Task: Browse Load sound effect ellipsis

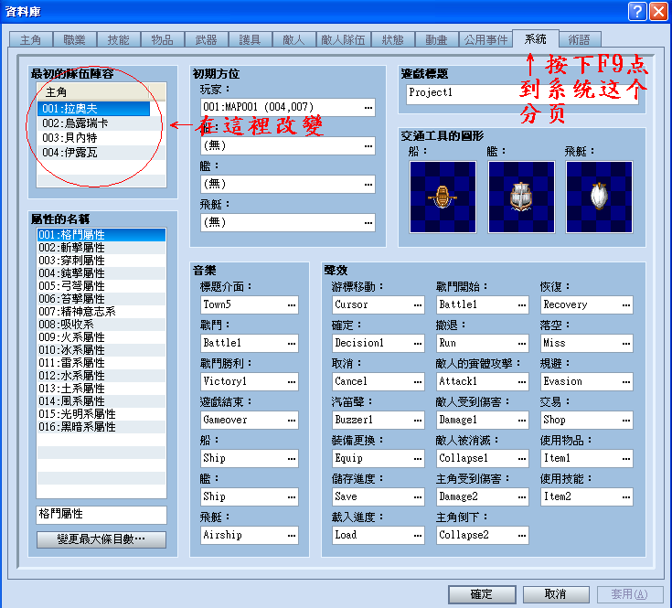Action: pyautogui.click(x=418, y=535)
